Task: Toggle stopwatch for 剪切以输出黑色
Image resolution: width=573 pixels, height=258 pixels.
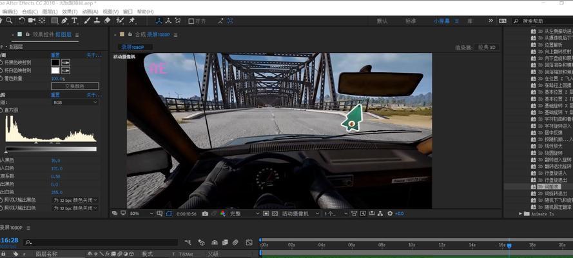Action: [1, 200]
